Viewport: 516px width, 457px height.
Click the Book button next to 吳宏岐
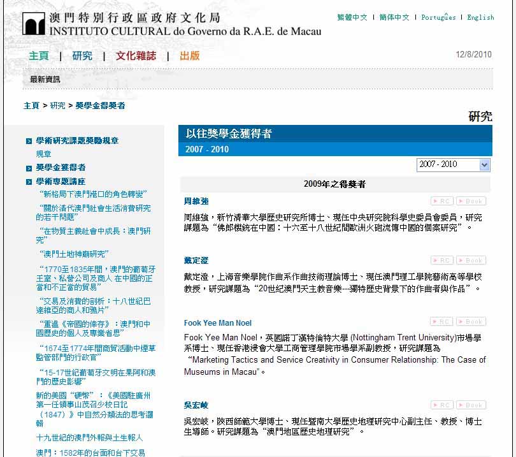pyautogui.click(x=471, y=405)
